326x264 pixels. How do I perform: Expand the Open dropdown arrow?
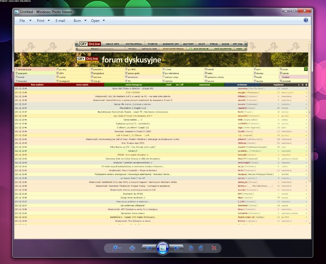[x=104, y=20]
